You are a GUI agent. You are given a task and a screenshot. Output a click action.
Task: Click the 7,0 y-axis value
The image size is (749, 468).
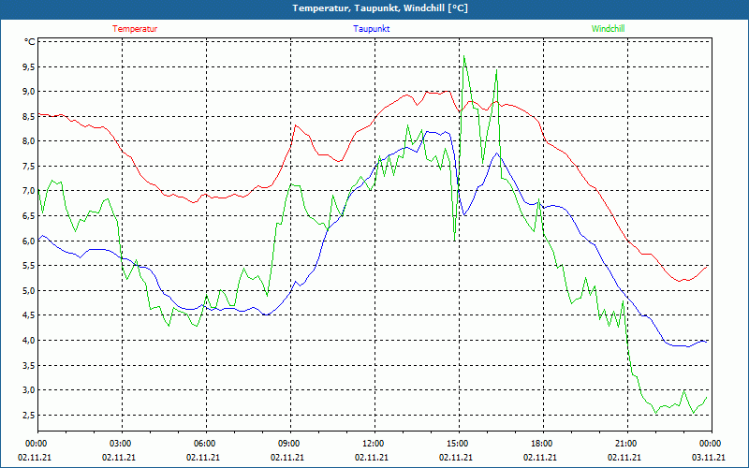coord(28,191)
